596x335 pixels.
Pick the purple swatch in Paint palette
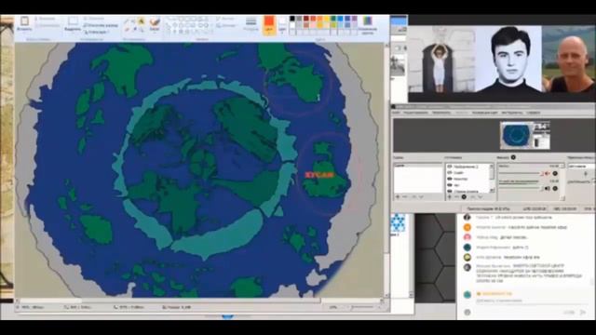354,19
